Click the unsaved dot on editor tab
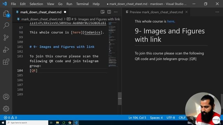This screenshot has height=125, width=223. pos(65,12)
